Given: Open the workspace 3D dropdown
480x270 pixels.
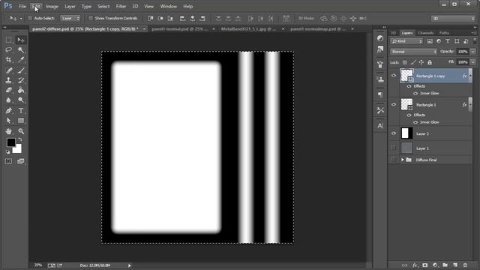Looking at the screenshot, I should click(x=453, y=19).
